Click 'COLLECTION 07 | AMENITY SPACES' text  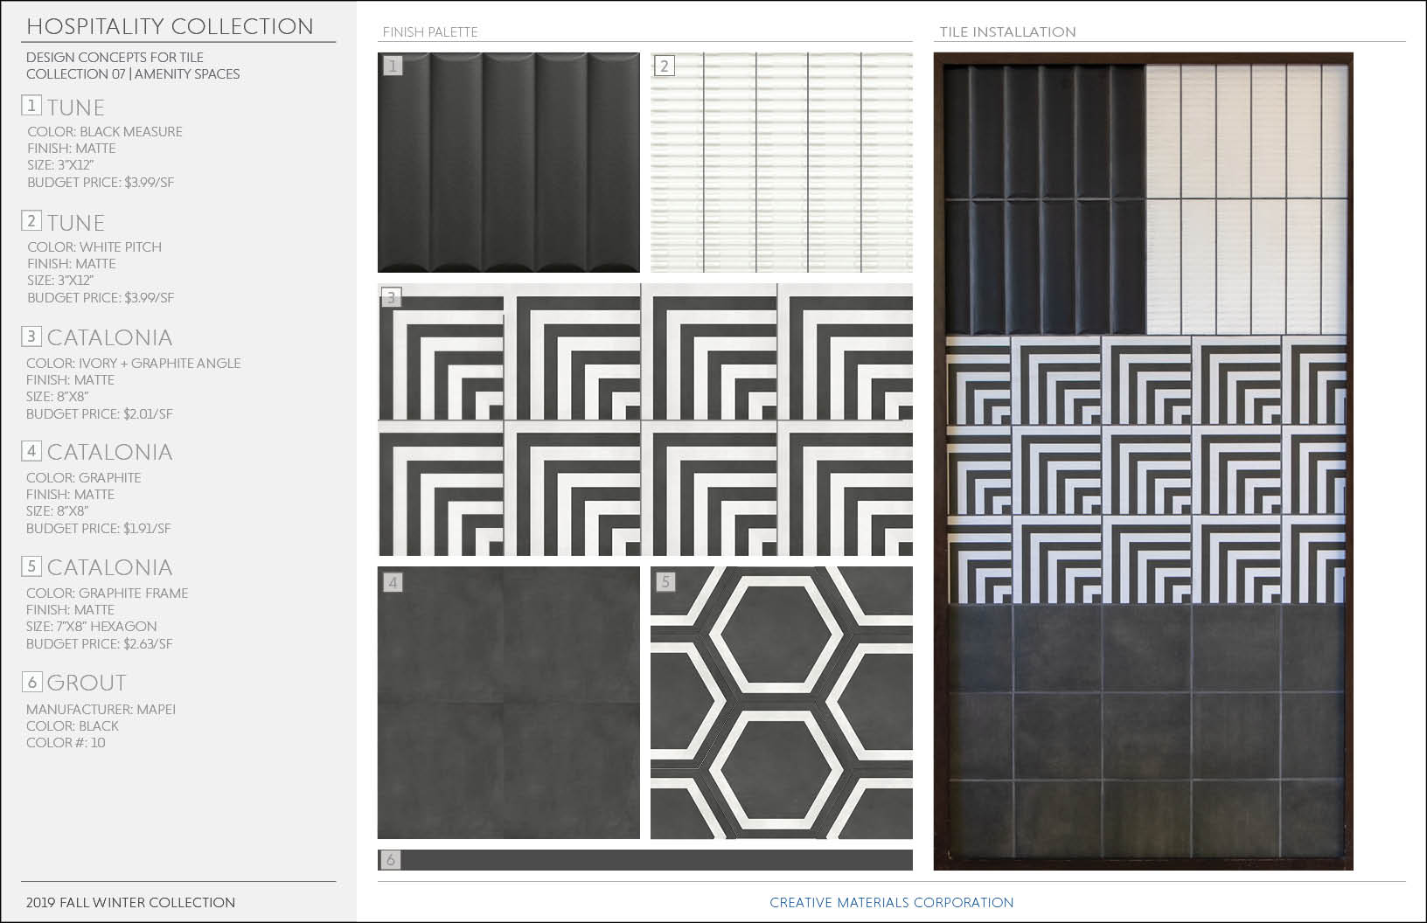(x=133, y=74)
